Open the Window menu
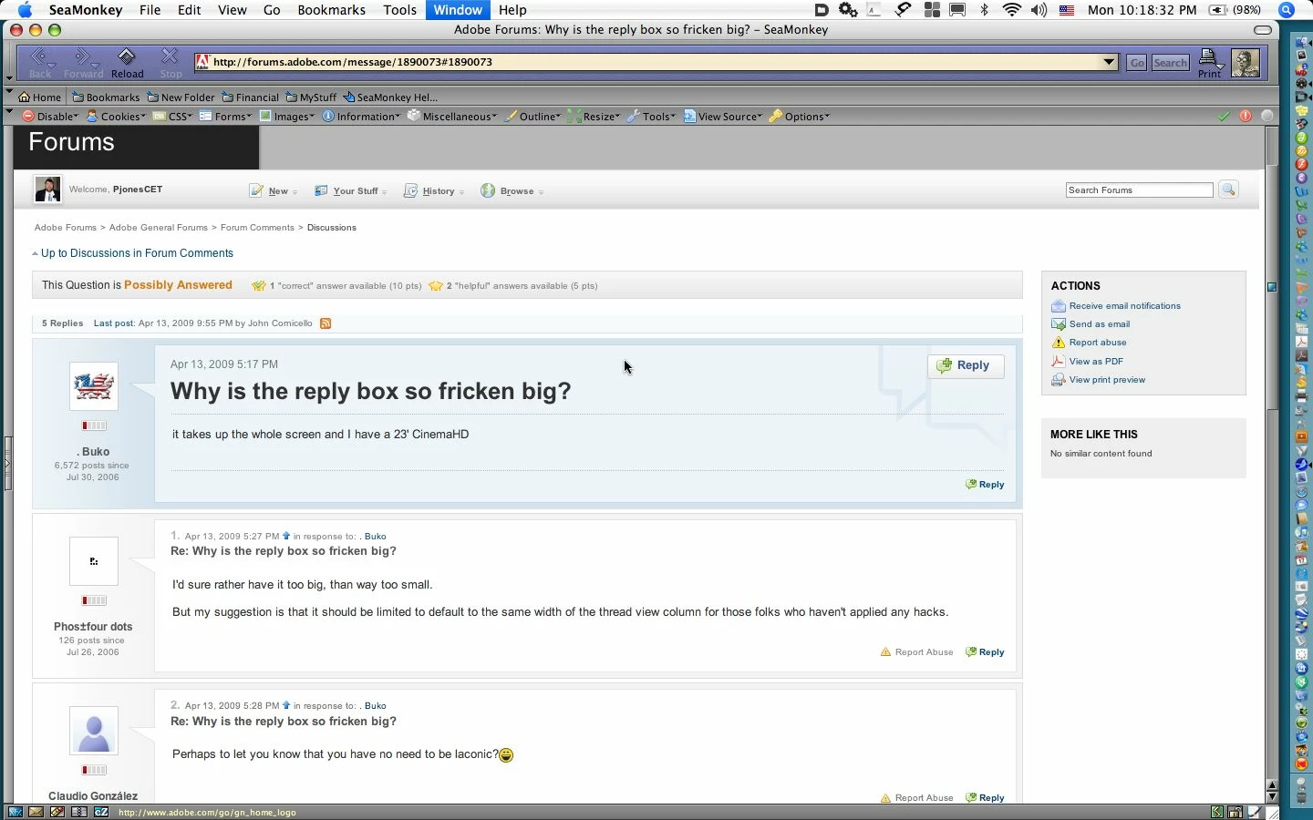 coord(458,10)
